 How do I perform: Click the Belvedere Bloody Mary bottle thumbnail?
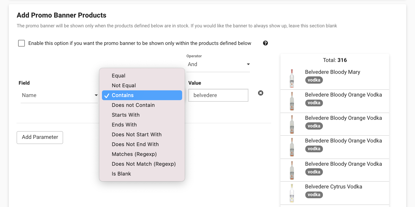(x=292, y=78)
